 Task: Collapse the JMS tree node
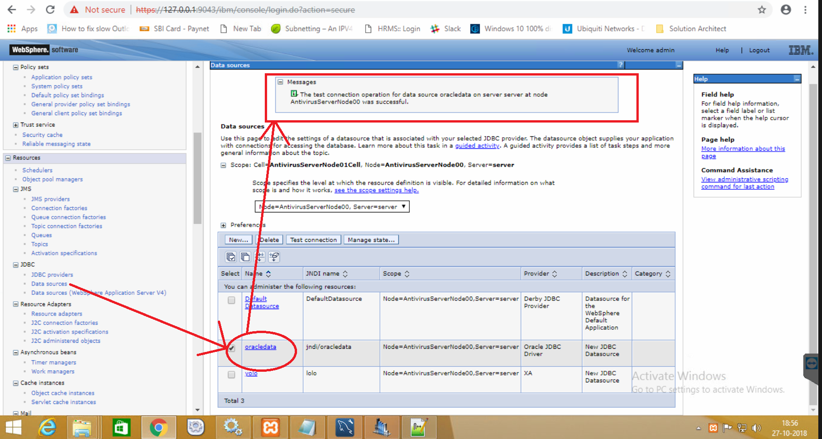click(x=16, y=189)
